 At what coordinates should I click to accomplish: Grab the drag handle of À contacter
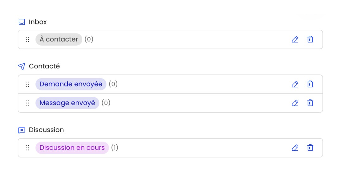point(28,40)
